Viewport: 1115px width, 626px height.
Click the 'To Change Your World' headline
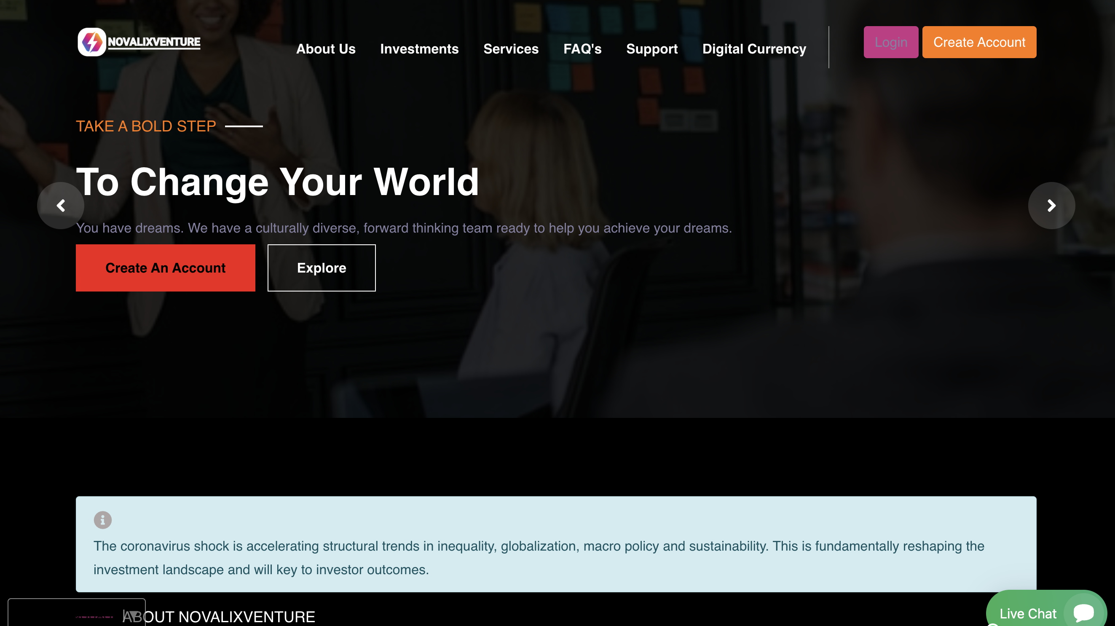(x=277, y=182)
